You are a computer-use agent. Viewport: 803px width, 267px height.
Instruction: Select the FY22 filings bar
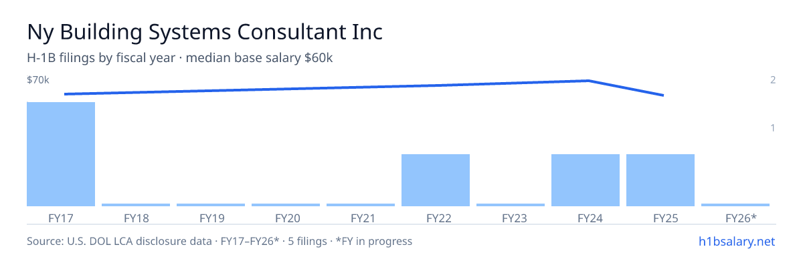(x=436, y=180)
